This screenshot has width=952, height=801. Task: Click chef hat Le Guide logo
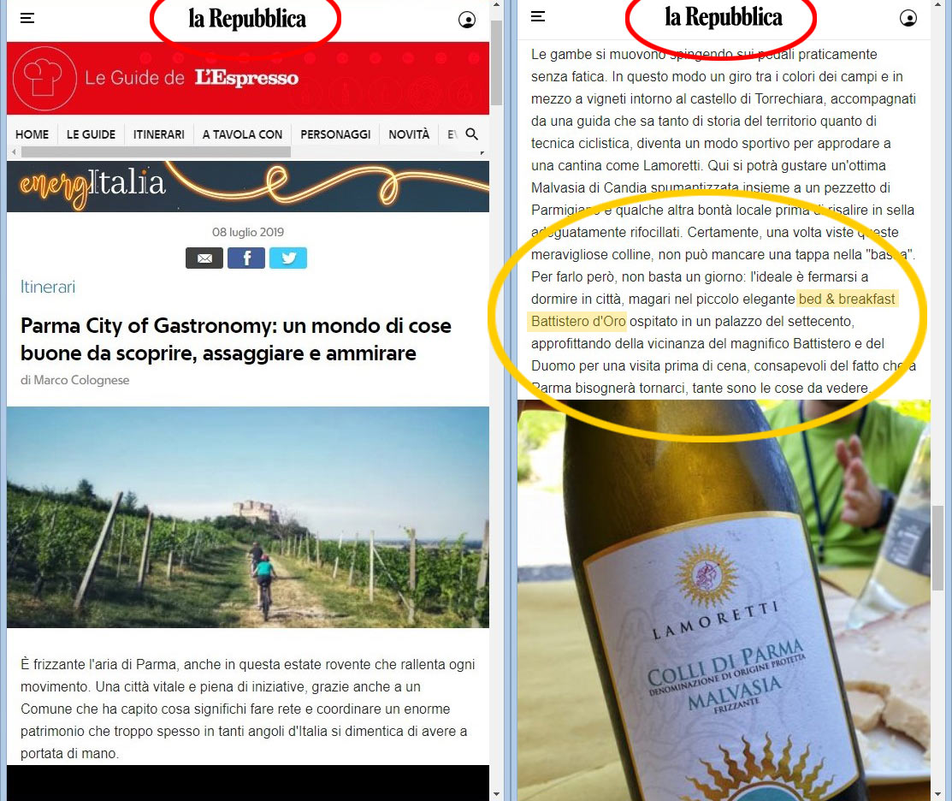click(45, 79)
